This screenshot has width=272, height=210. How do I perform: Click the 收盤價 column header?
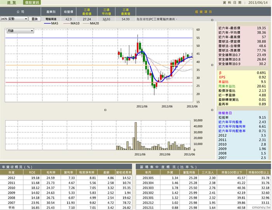click(68, 12)
